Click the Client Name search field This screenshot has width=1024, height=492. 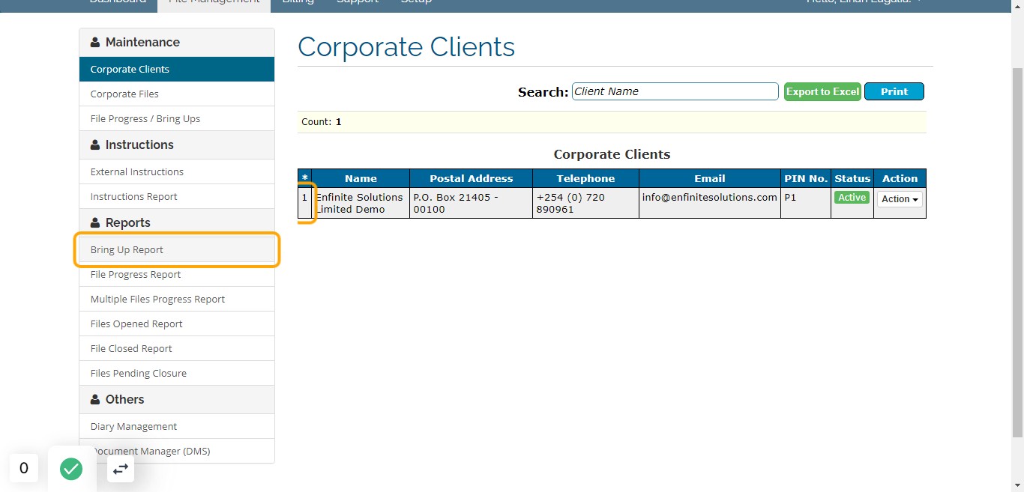tap(675, 91)
